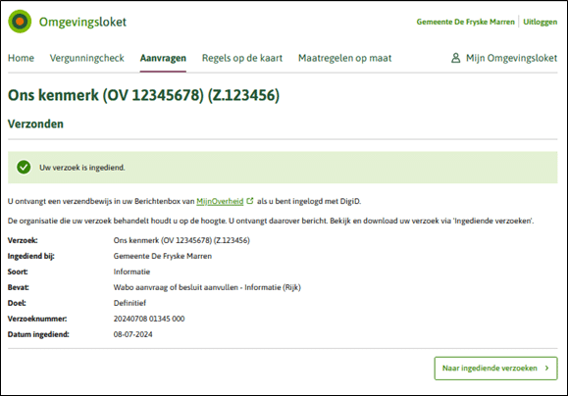The height and width of the screenshot is (396, 568).
Task: Open Regels op de kaart tab
Action: tap(242, 58)
